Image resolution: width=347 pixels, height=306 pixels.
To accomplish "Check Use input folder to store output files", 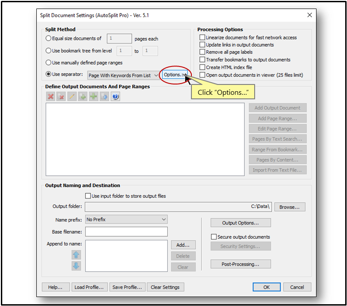I will pos(88,196).
